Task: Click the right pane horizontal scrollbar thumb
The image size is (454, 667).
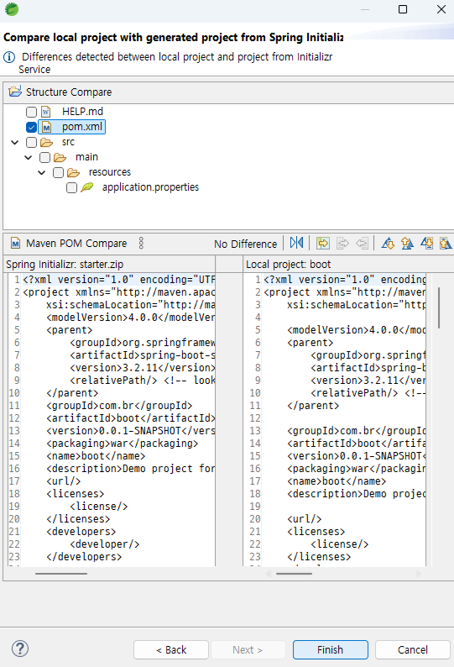Action: point(294,574)
